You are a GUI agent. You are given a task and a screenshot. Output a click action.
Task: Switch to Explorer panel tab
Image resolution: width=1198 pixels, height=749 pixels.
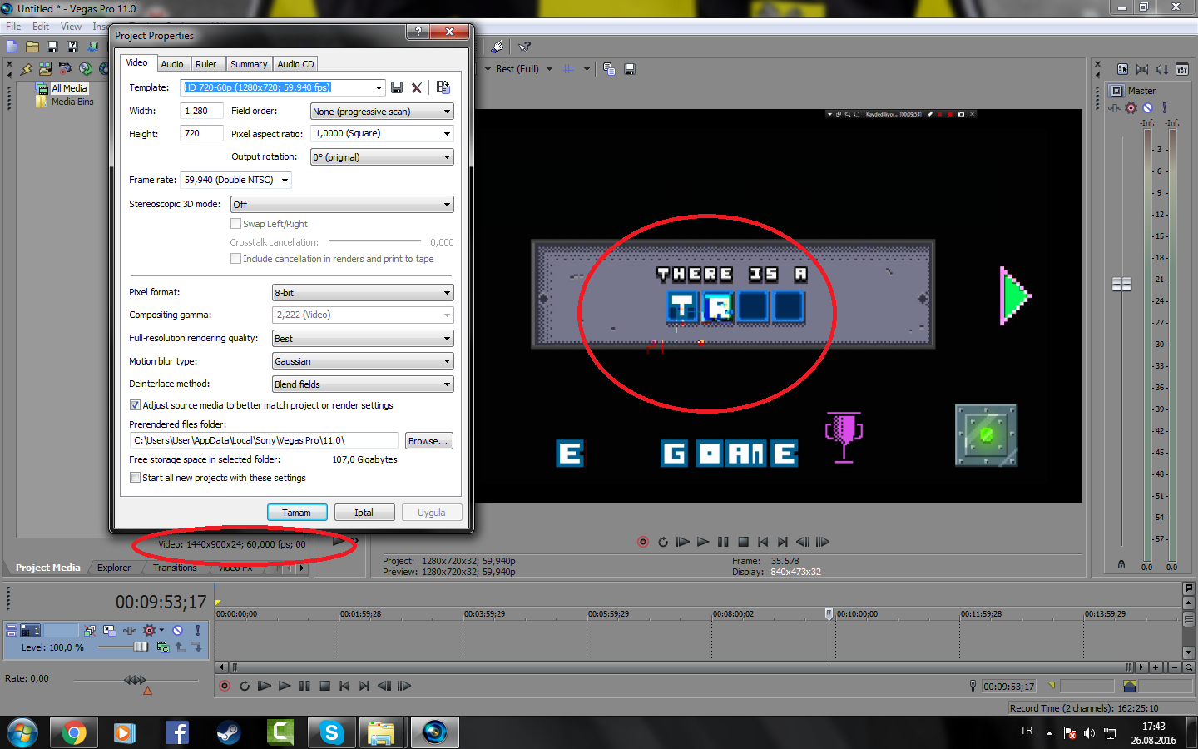coord(114,568)
